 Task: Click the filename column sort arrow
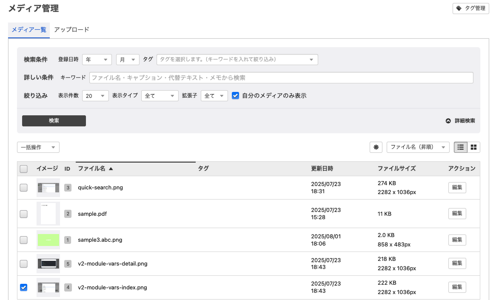111,169
